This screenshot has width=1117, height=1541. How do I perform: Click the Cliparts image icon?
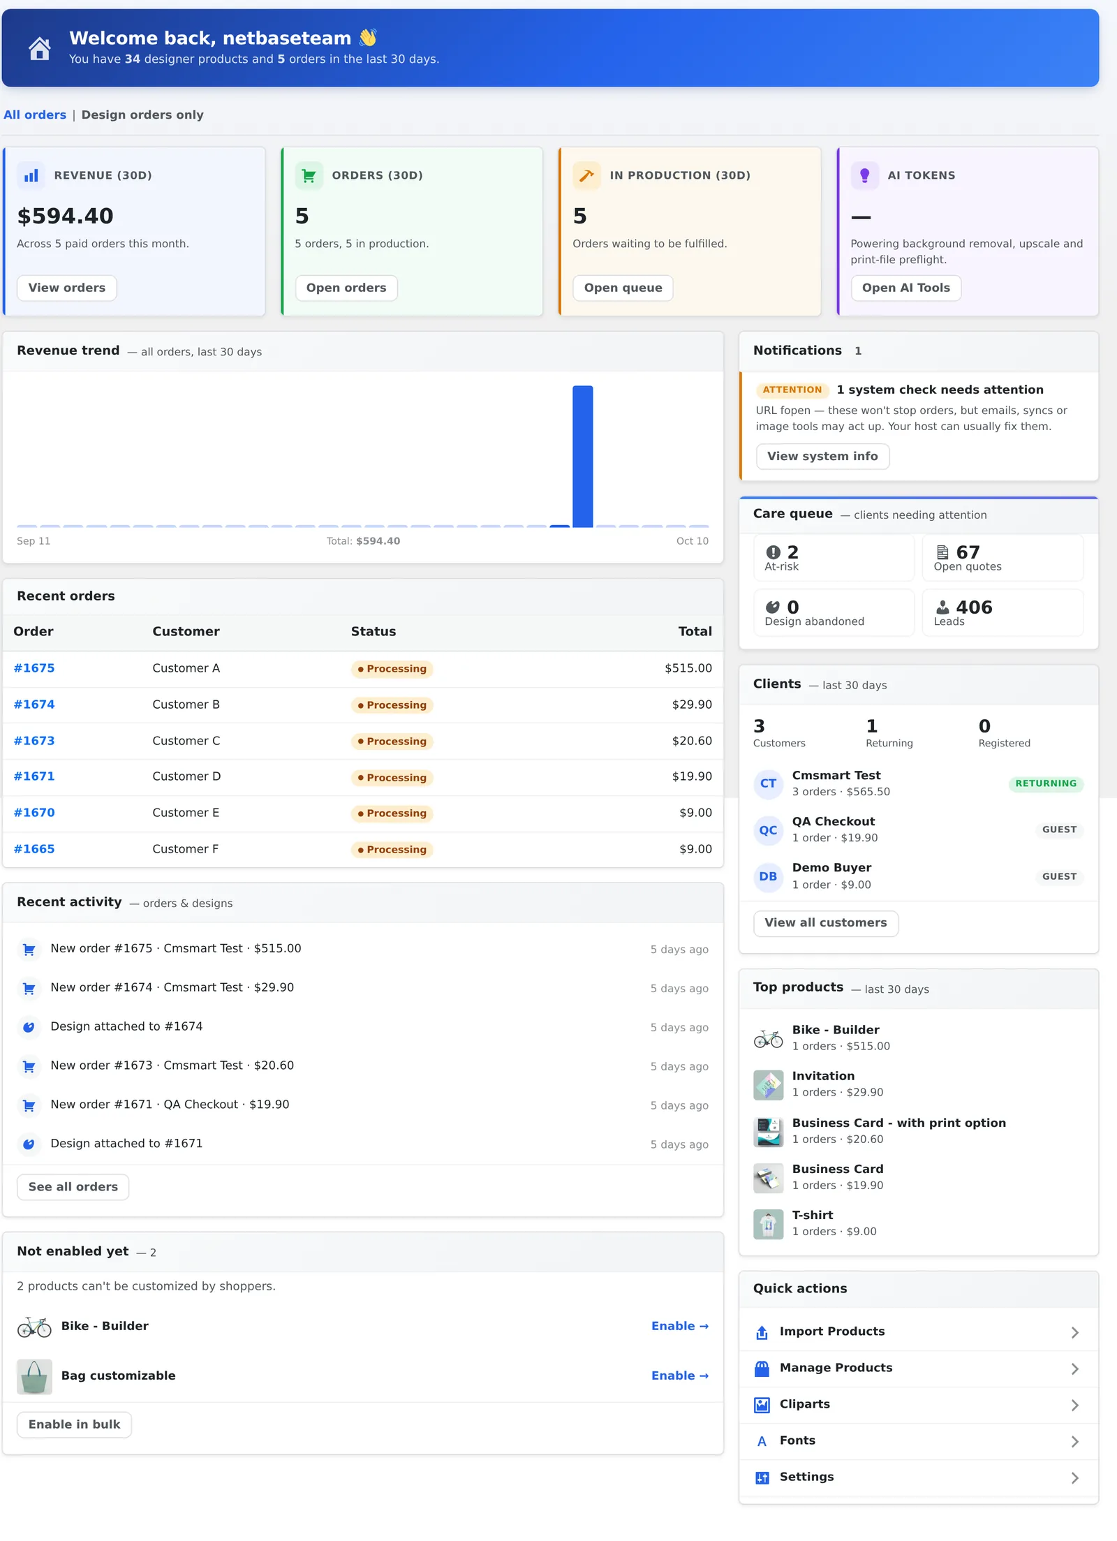[x=762, y=1405]
